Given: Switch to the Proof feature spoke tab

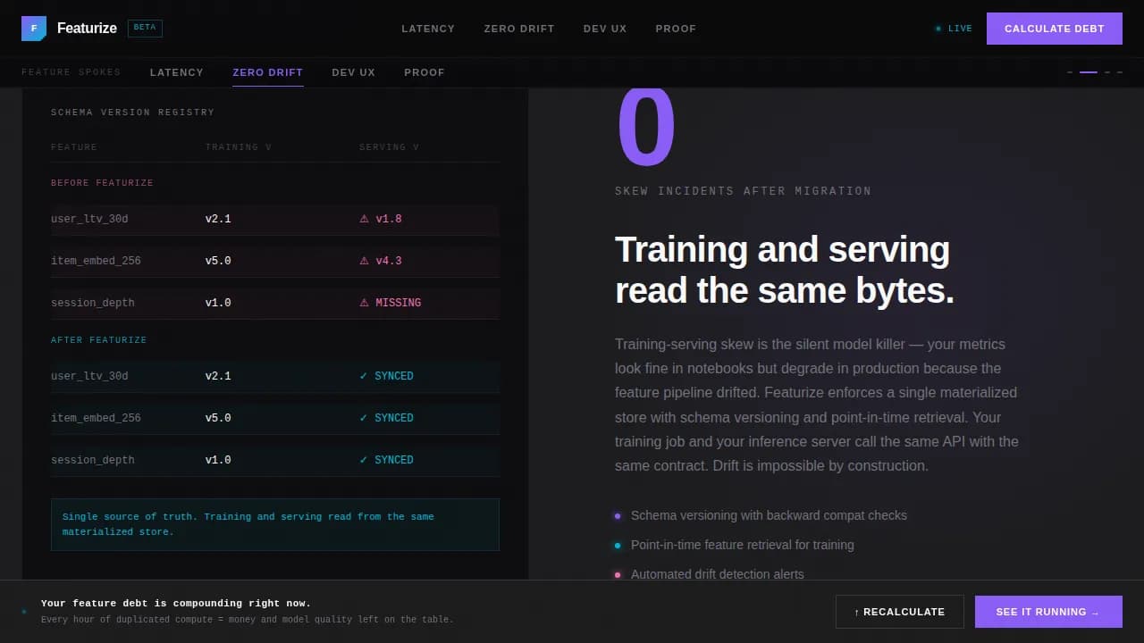Looking at the screenshot, I should (425, 72).
